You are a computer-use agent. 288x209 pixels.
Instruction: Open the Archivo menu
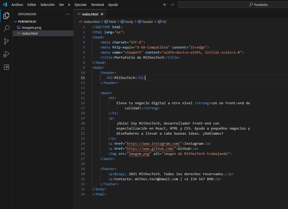coord(17,5)
